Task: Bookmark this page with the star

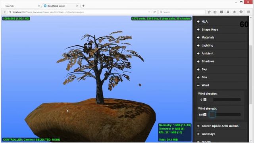Action: 209,12
